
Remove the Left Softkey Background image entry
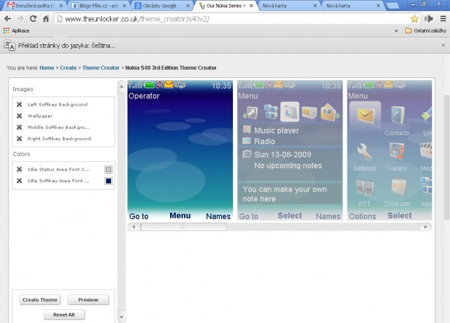[x=19, y=104]
